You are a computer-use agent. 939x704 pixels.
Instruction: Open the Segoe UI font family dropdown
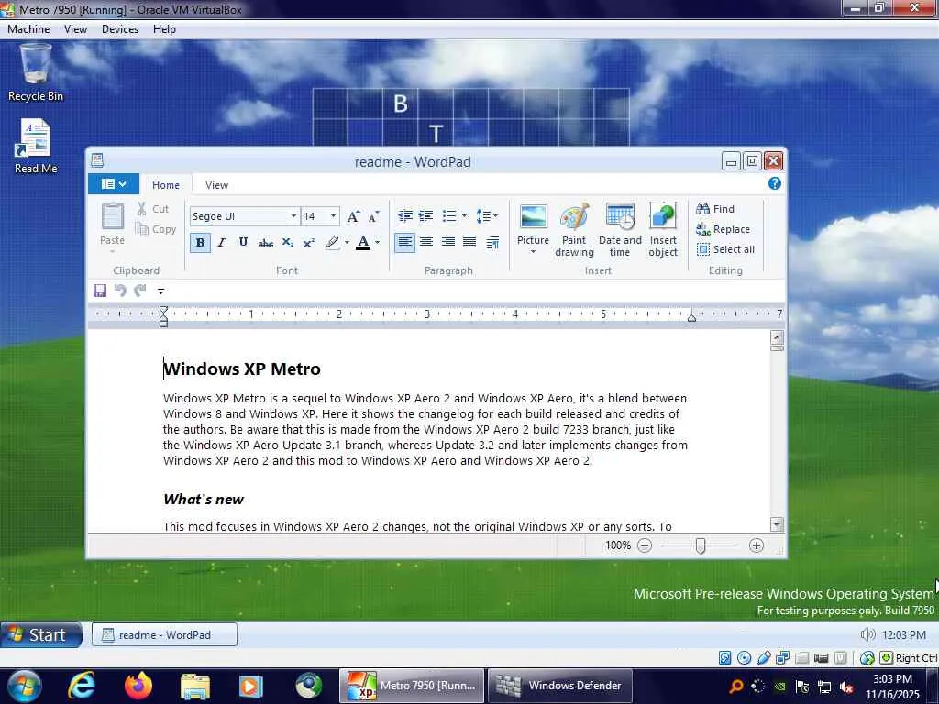(x=293, y=216)
